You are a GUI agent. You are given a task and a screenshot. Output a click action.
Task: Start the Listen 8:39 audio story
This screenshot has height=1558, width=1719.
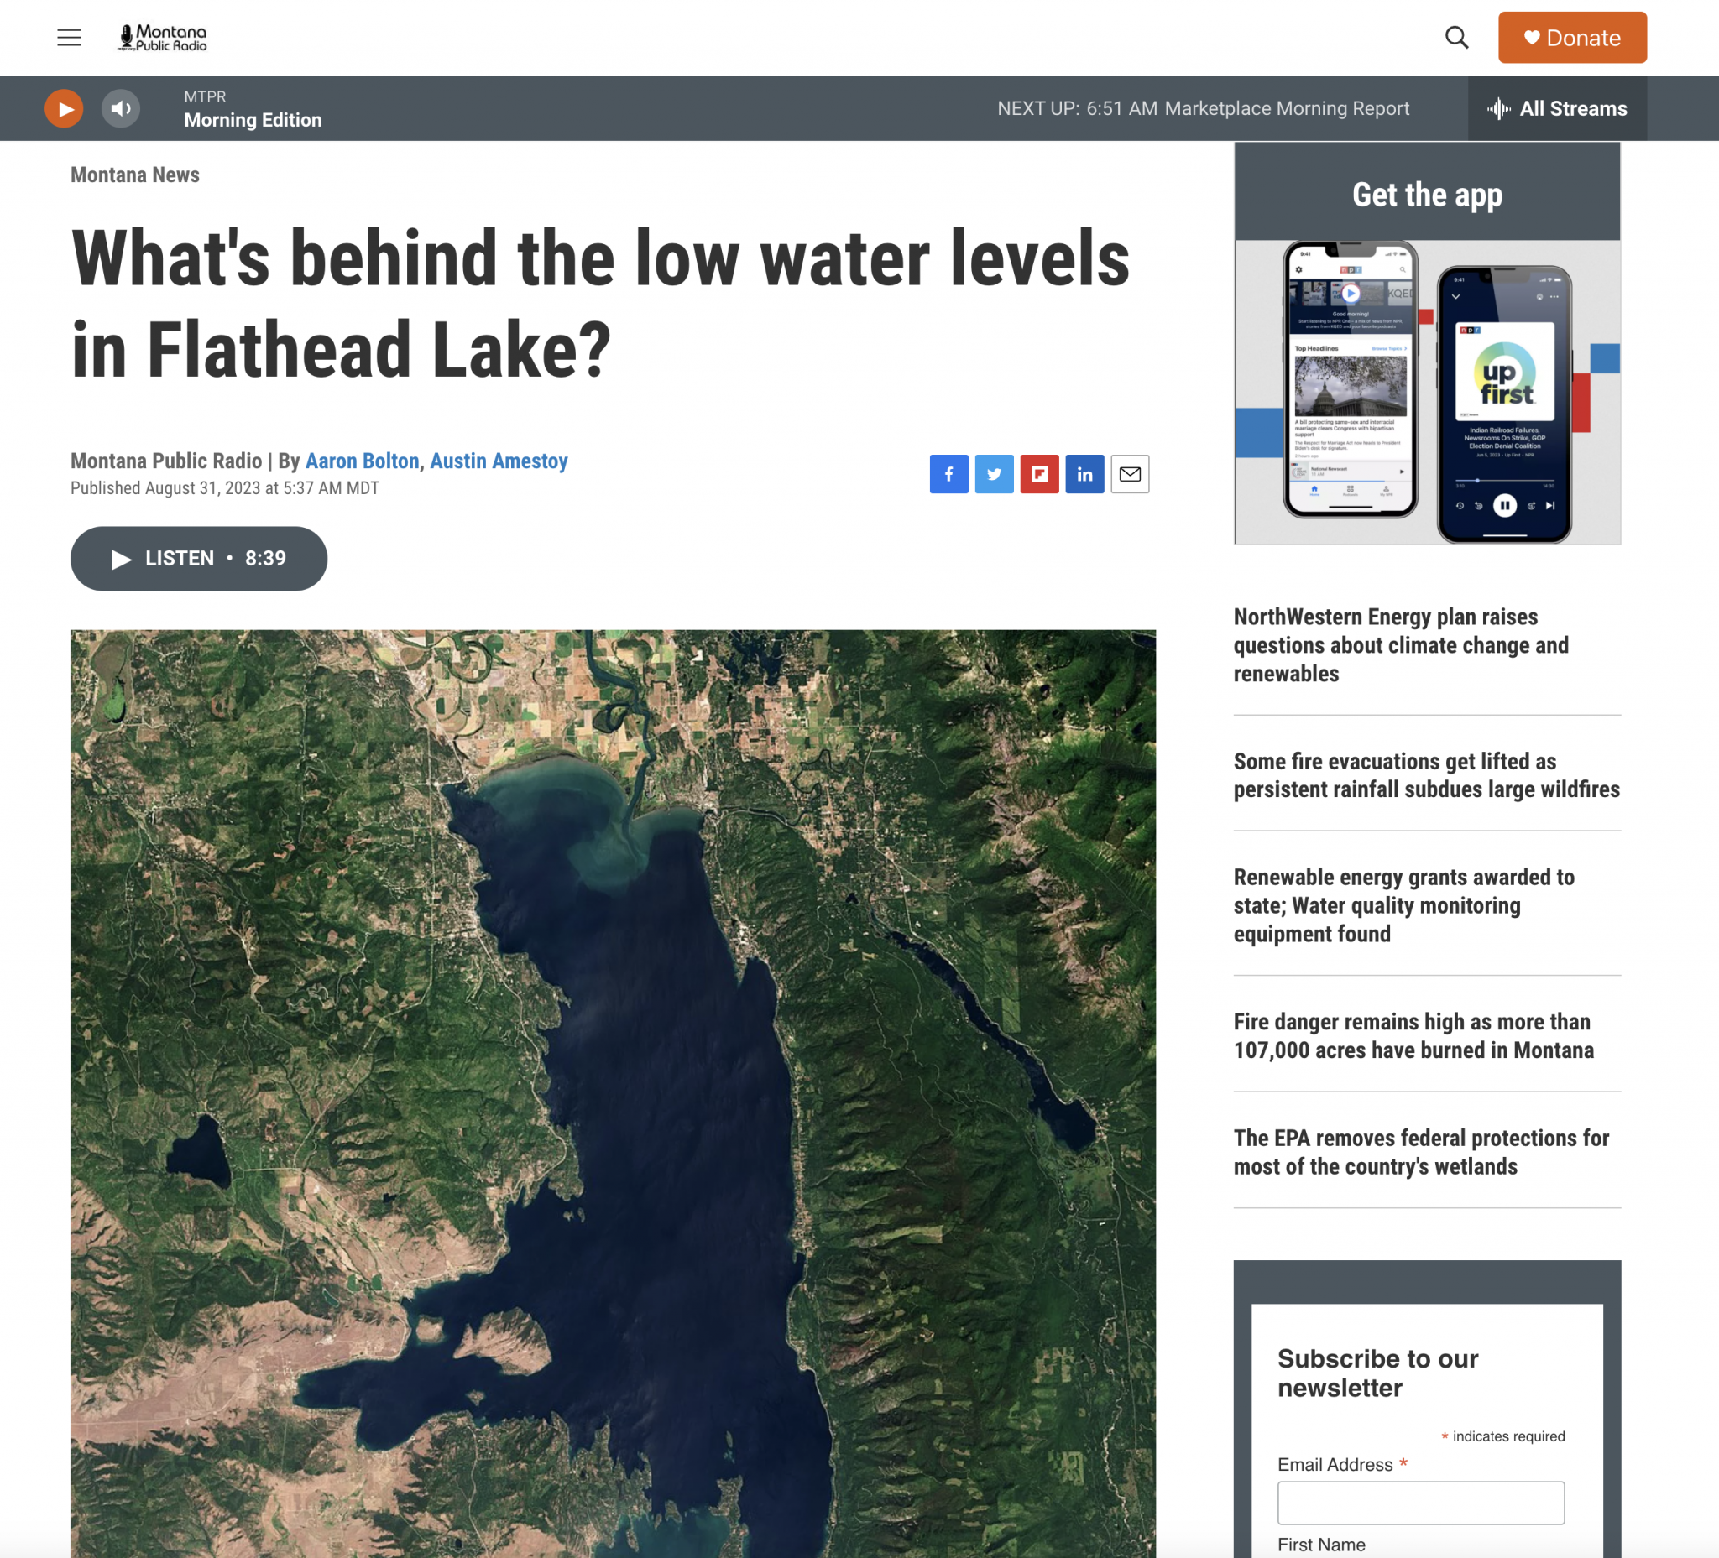coord(199,558)
